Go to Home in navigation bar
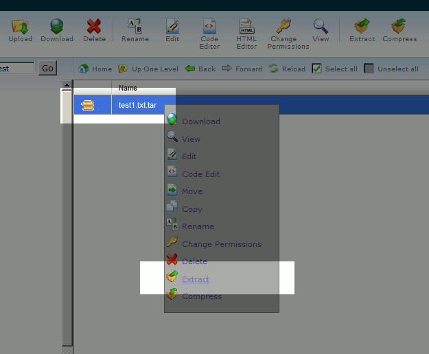This screenshot has height=354, width=429. tap(95, 69)
